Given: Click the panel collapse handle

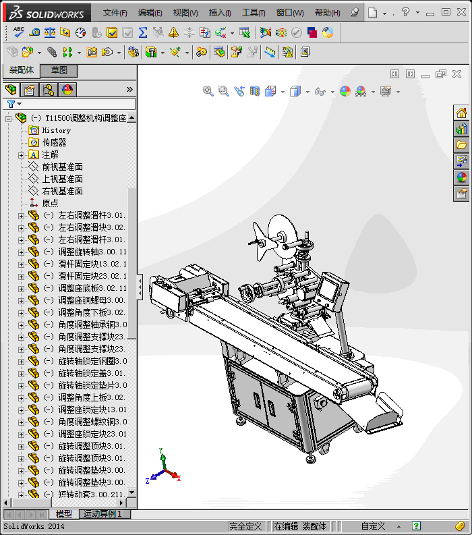Looking at the screenshot, I should 140,287.
